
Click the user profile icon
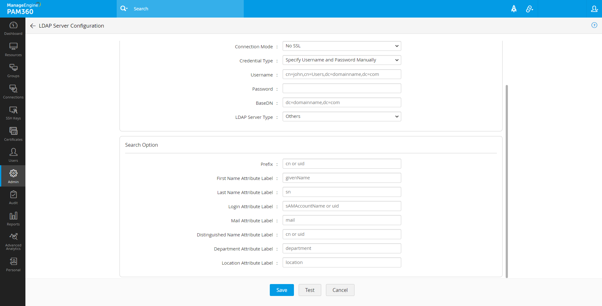pyautogui.click(x=594, y=9)
